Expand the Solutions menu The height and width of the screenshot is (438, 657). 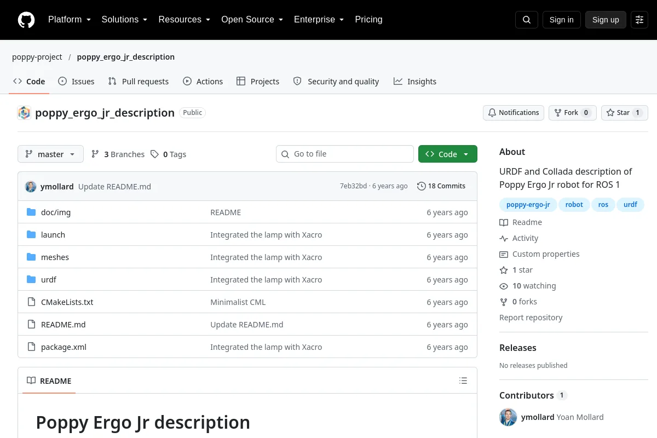[124, 20]
